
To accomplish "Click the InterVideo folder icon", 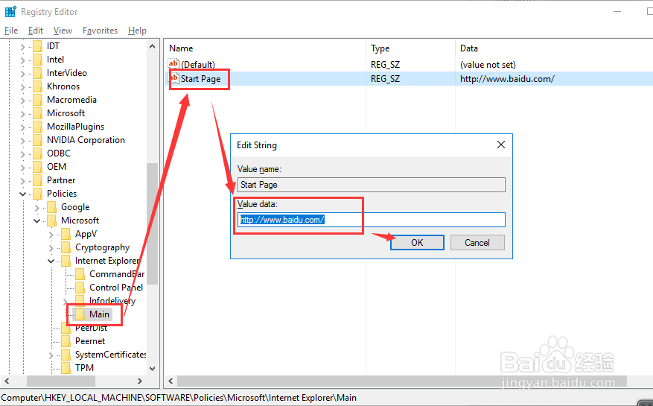I will click(37, 73).
